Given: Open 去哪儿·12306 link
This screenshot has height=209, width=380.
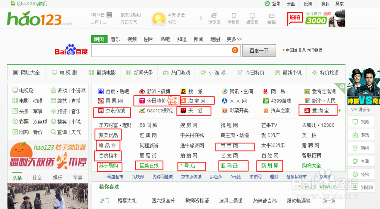Looking at the screenshot, I should (318, 125).
